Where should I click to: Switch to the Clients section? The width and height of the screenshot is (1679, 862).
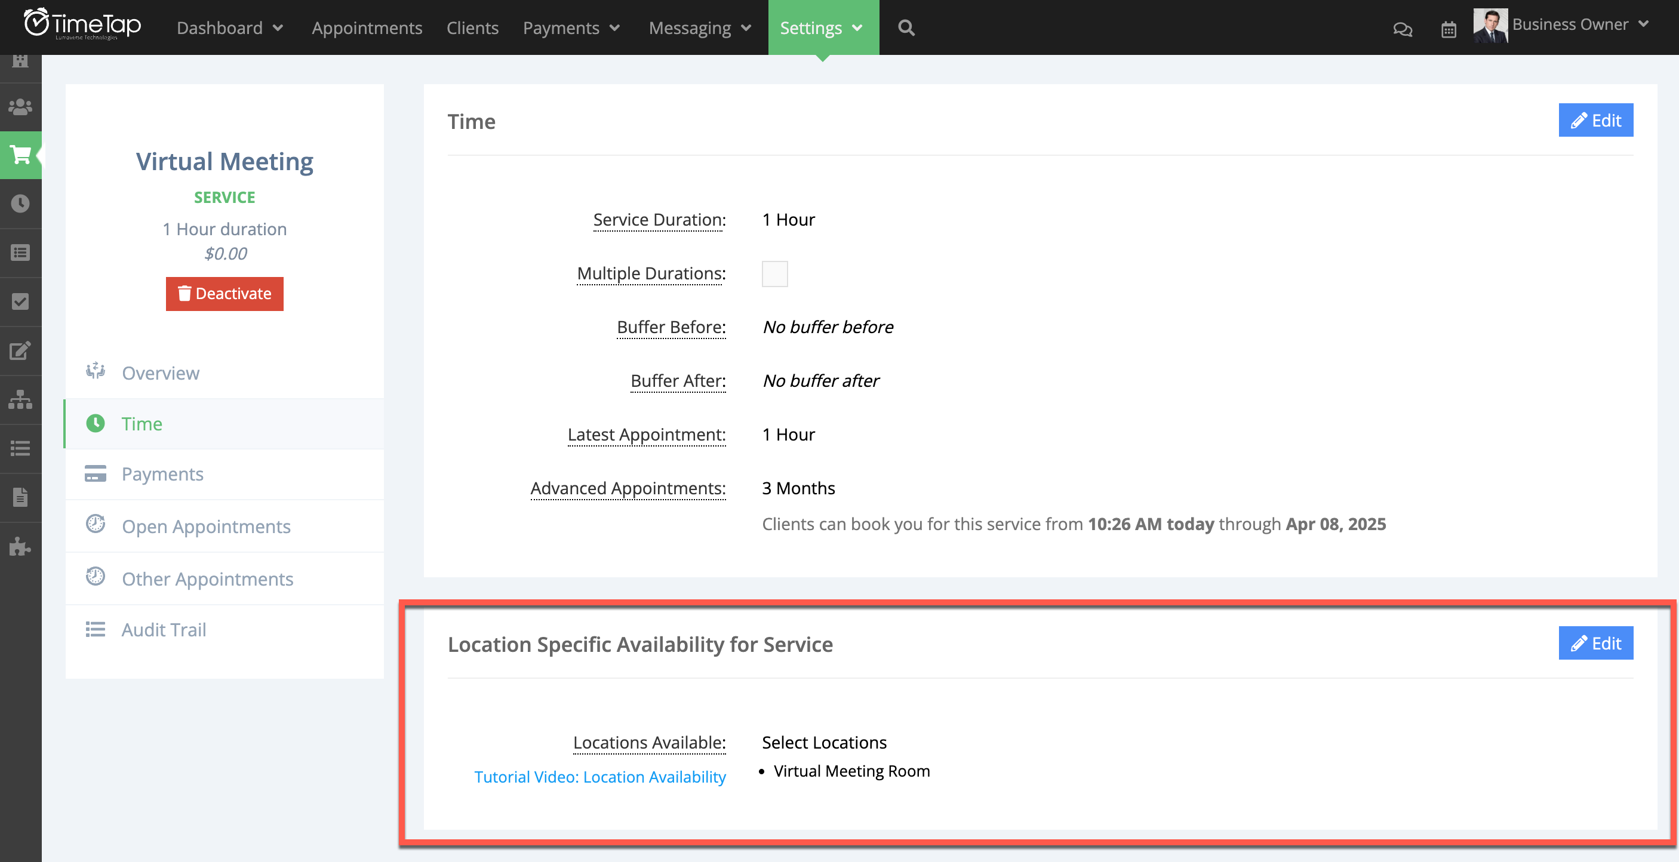pos(472,27)
